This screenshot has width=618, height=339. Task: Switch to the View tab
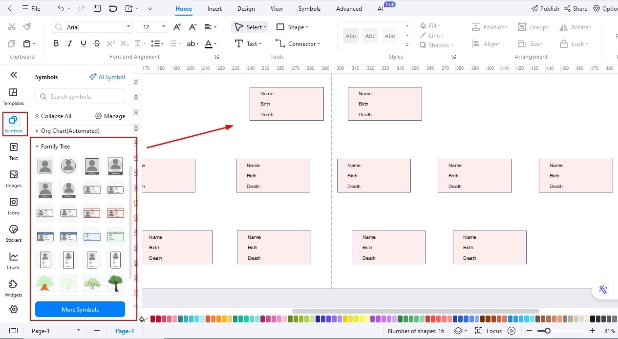[x=277, y=8]
